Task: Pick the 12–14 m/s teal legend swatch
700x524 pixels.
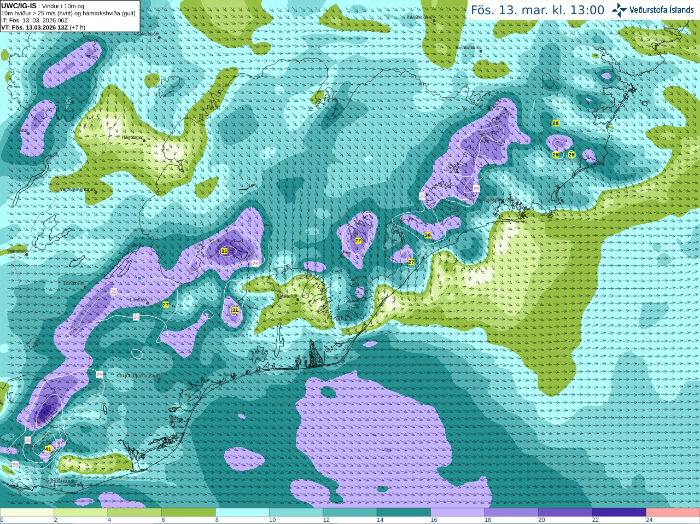Action: coord(350,513)
